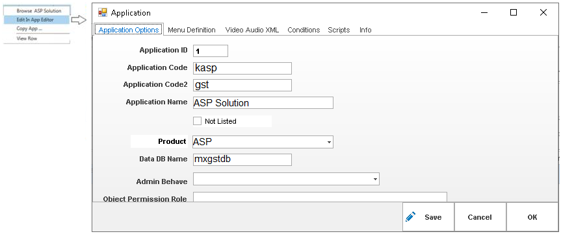The image size is (561, 234).
Task: Click the Application Code field containing kasp
Action: (x=242, y=68)
